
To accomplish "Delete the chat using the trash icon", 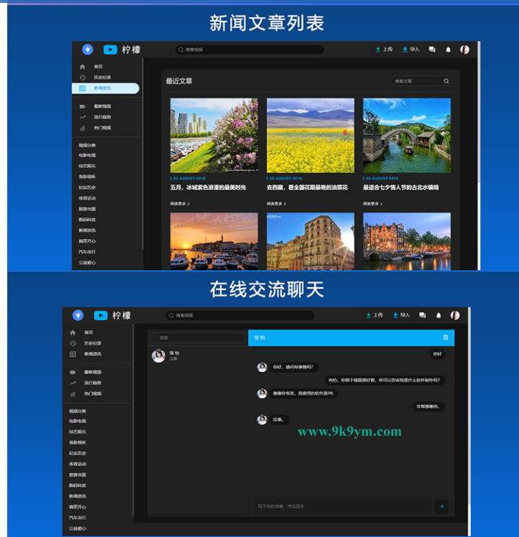I will 446,337.
